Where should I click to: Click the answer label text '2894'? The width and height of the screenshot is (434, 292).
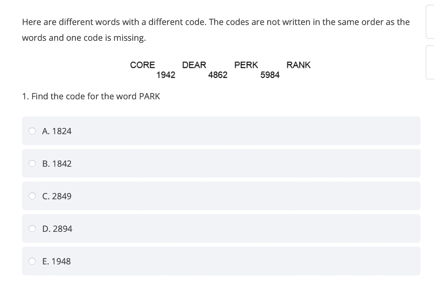[x=62, y=229]
